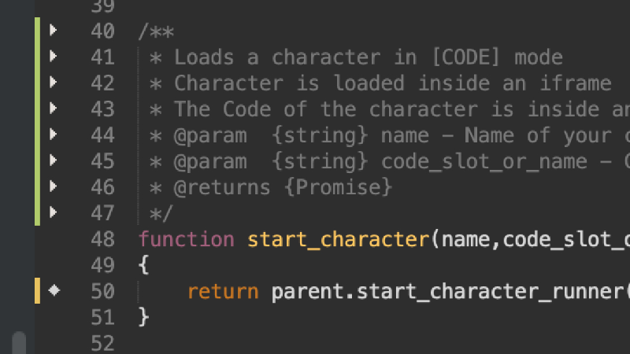Click the gutter arrow on line 43

(x=54, y=109)
